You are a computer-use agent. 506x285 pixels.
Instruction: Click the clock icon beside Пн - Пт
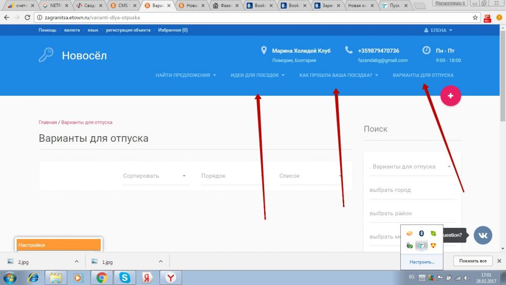(426, 50)
